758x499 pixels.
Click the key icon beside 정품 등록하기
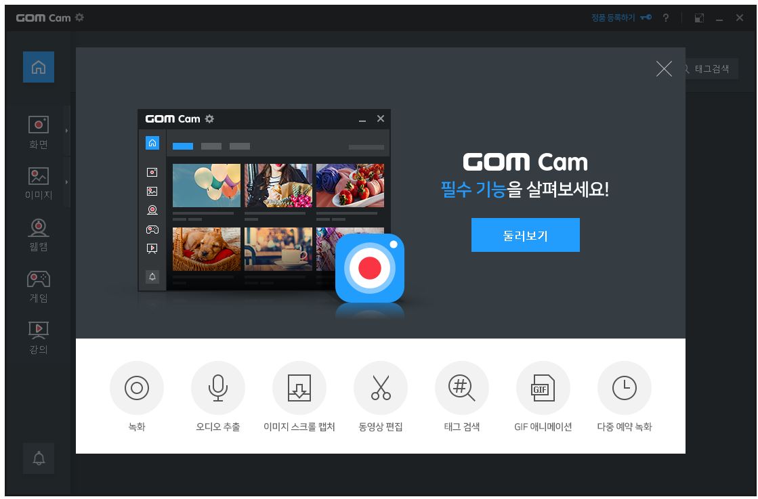(x=646, y=18)
